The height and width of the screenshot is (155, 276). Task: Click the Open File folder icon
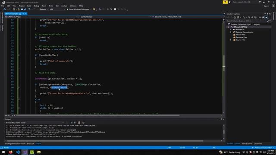[x=19, y=9]
